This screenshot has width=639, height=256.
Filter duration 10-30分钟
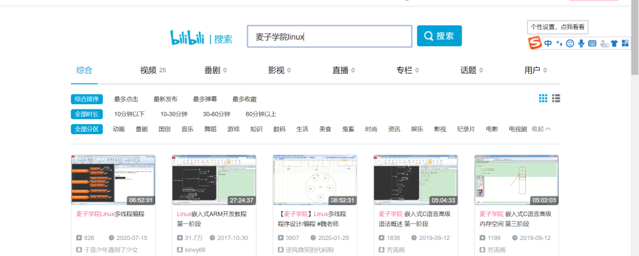pos(173,114)
